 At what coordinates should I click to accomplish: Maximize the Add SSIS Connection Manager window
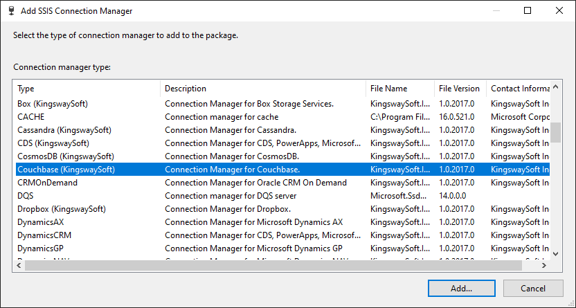[528, 10]
